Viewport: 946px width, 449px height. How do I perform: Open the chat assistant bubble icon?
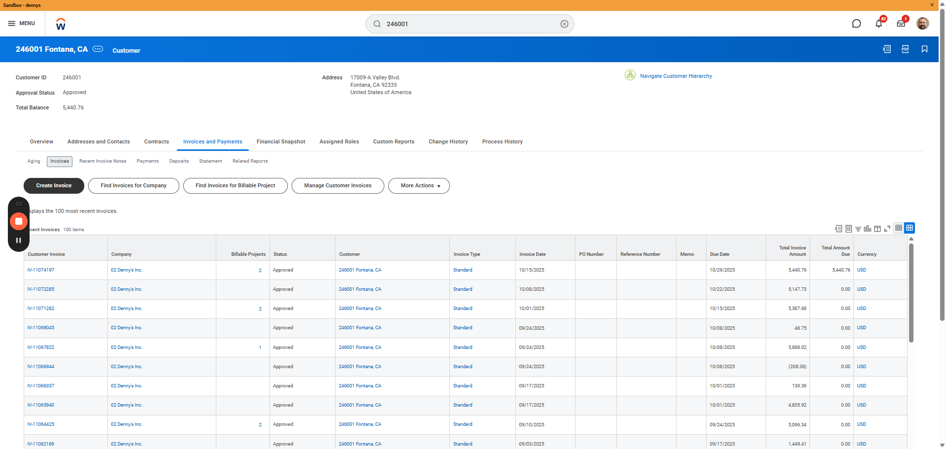pyautogui.click(x=856, y=24)
